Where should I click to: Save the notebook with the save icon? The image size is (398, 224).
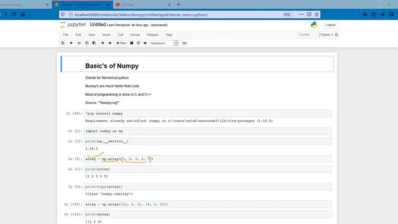(x=63, y=43)
